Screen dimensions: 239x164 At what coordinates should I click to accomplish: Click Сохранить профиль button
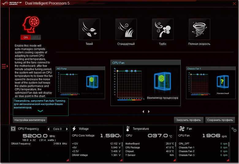click(220, 120)
